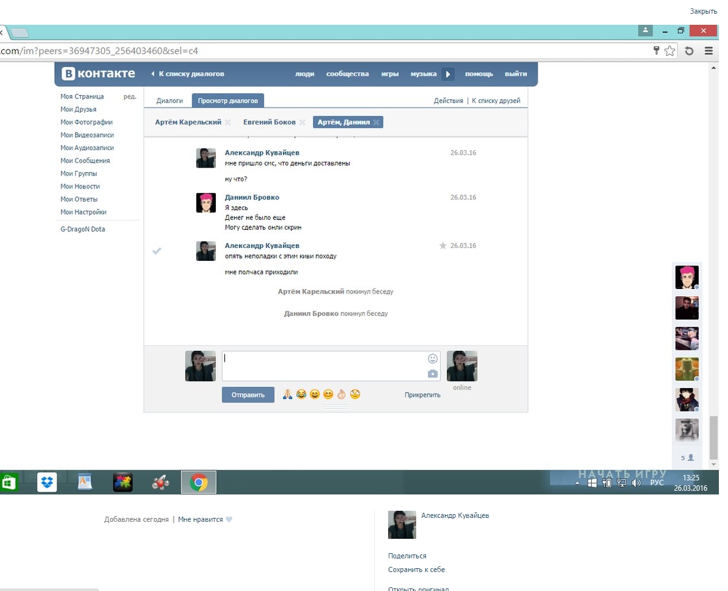
Task: Toggle the star on the last Кувайцев message
Action: point(442,245)
